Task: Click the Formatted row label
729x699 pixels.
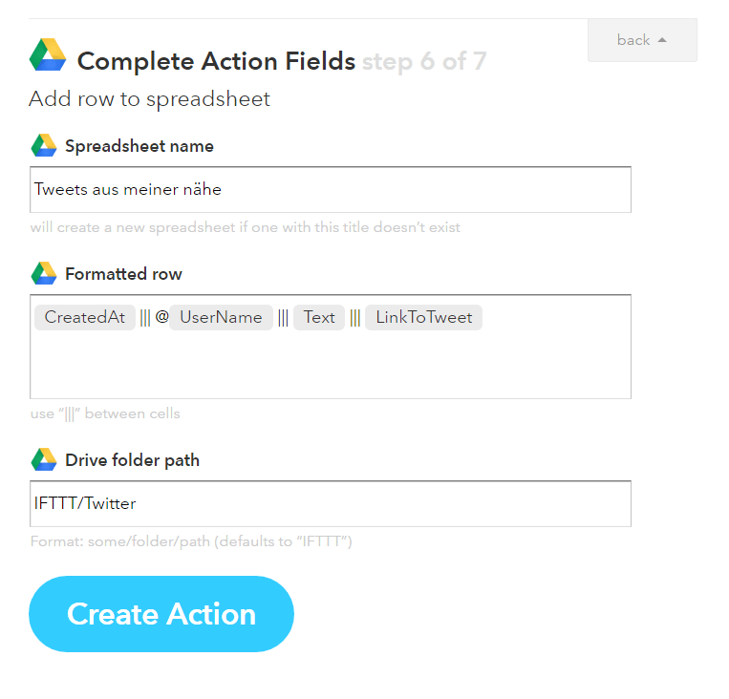Action: click(123, 274)
